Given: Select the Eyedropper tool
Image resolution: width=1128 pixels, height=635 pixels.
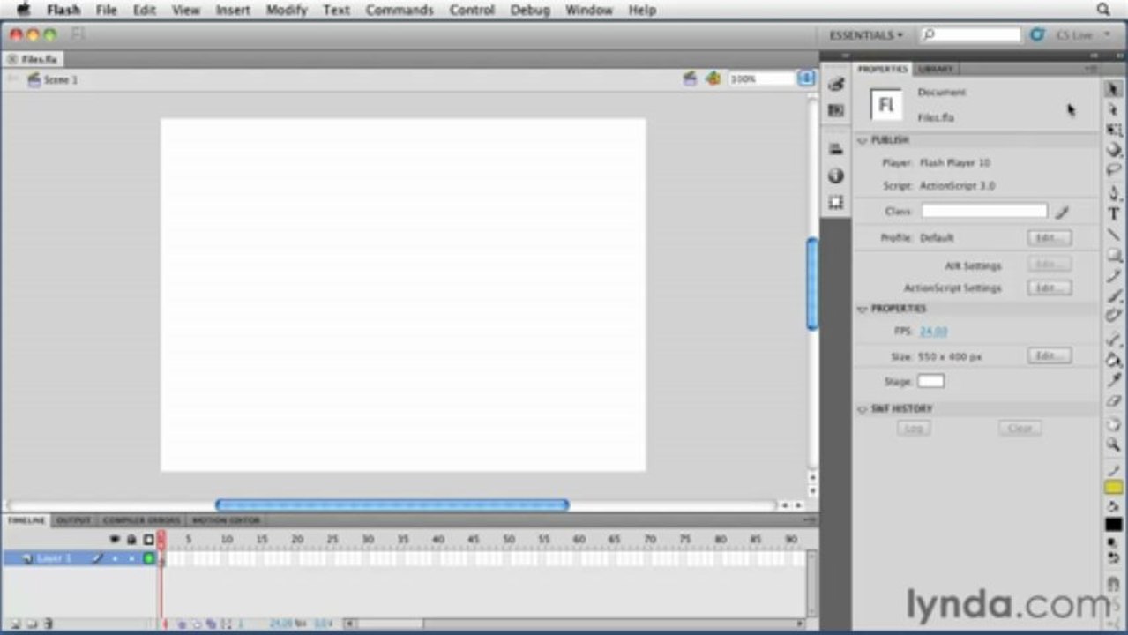Looking at the screenshot, I should (x=1114, y=380).
